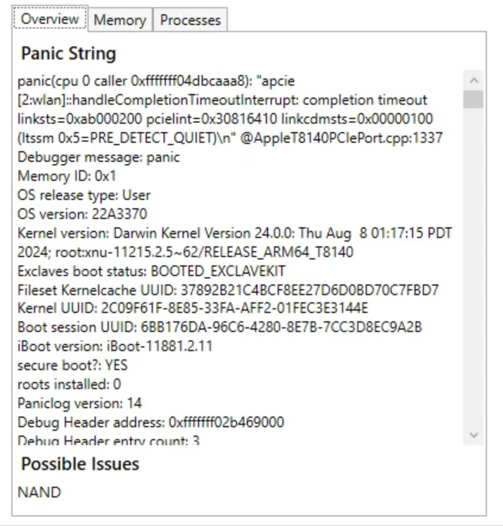Screen dimensions: 503x526
Task: Open the Processes tab
Action: [190, 20]
